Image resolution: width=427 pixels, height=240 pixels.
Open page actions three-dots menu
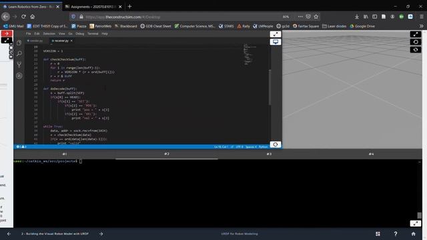point(300,17)
